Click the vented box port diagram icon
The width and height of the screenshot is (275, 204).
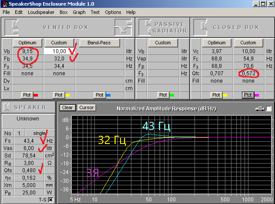(x=123, y=27)
